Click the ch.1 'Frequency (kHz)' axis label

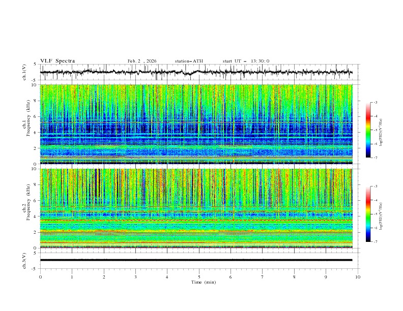28,118
